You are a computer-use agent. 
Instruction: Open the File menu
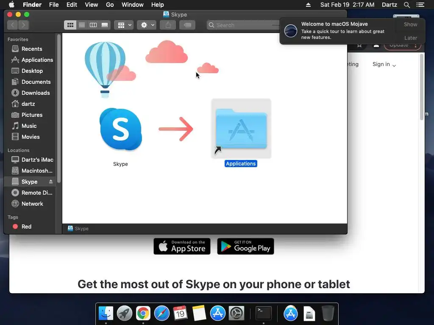(54, 5)
